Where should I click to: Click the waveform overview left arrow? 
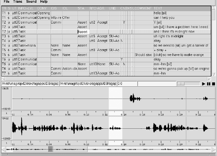point(4,149)
